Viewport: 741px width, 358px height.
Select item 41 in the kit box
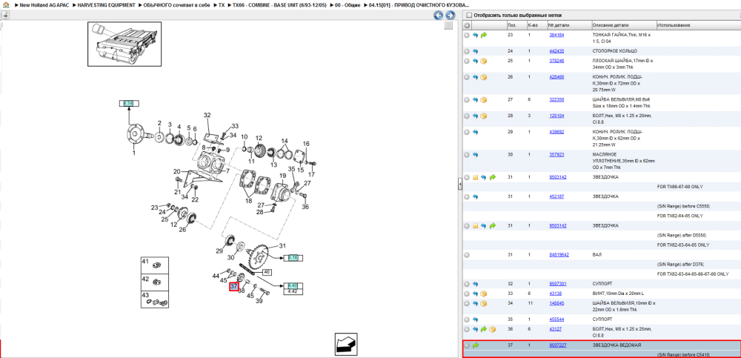pyautogui.click(x=155, y=265)
